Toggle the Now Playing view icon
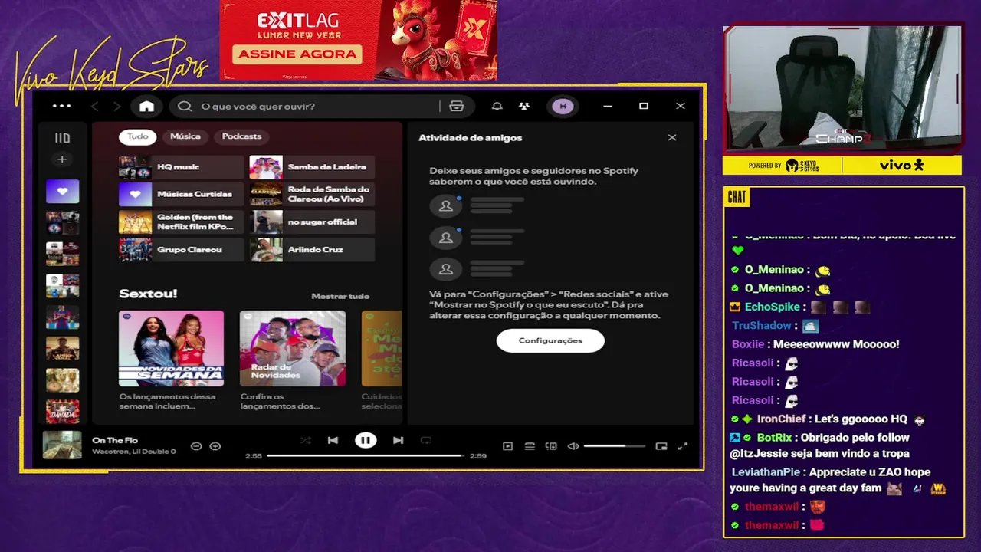Screen dimensions: 981x552 coord(507,446)
